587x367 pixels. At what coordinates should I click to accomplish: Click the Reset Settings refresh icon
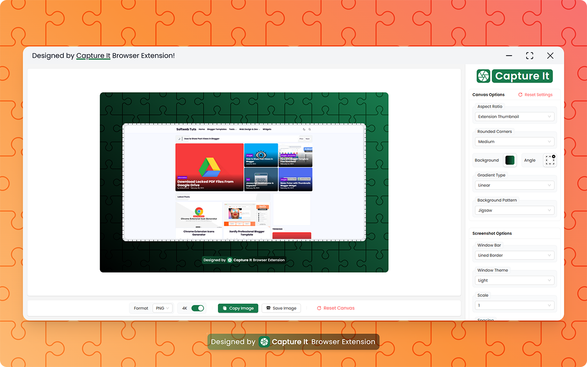(521, 95)
